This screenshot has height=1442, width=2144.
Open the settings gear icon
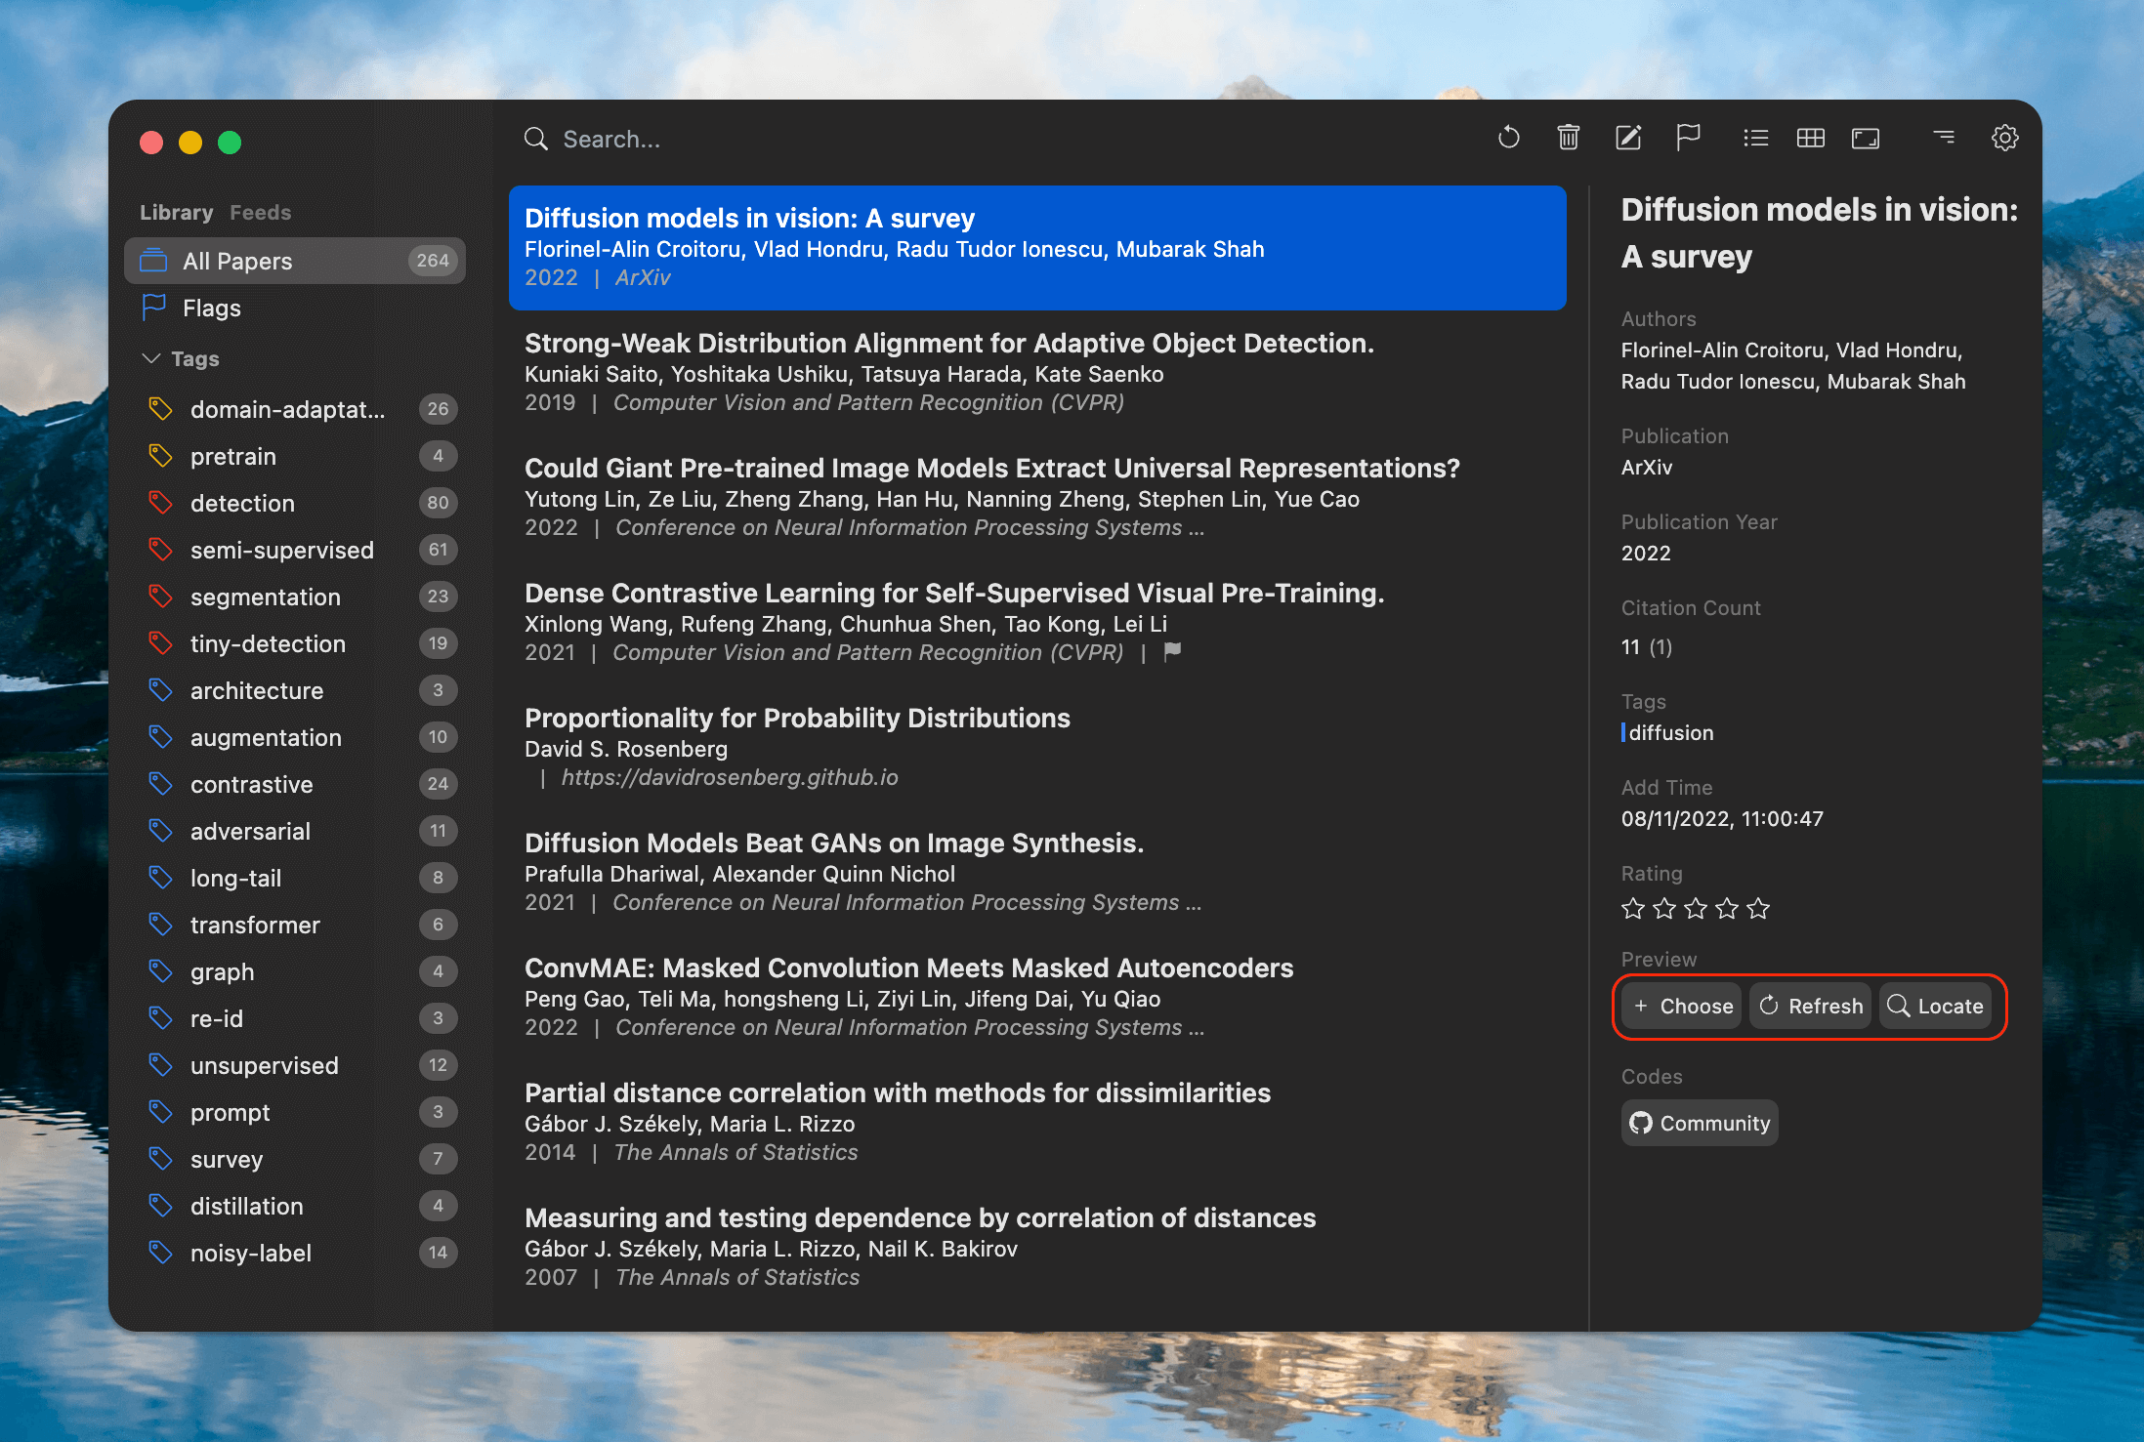tap(2004, 138)
